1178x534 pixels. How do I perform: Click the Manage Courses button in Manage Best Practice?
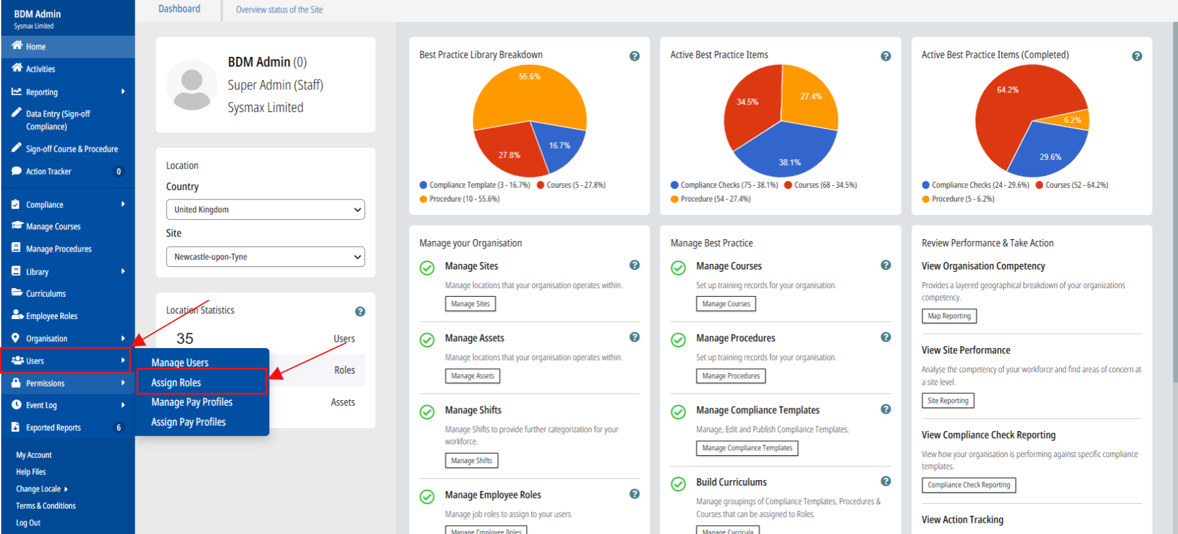(726, 304)
